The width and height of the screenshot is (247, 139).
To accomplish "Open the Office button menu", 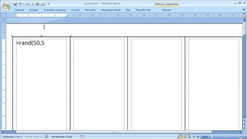I will click(6, 6).
